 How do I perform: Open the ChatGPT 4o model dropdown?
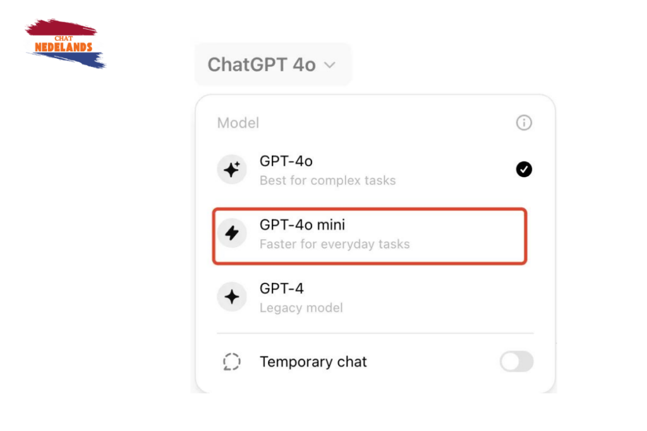click(272, 64)
